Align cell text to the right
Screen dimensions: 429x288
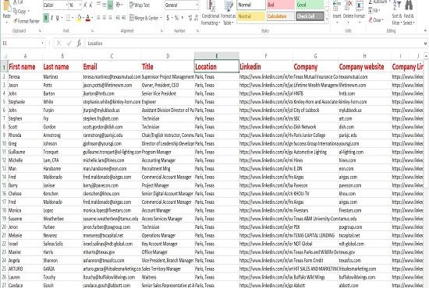pos(110,18)
